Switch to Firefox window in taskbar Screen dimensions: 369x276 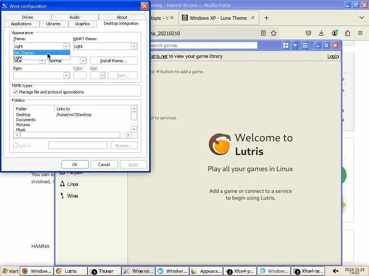click(36, 271)
